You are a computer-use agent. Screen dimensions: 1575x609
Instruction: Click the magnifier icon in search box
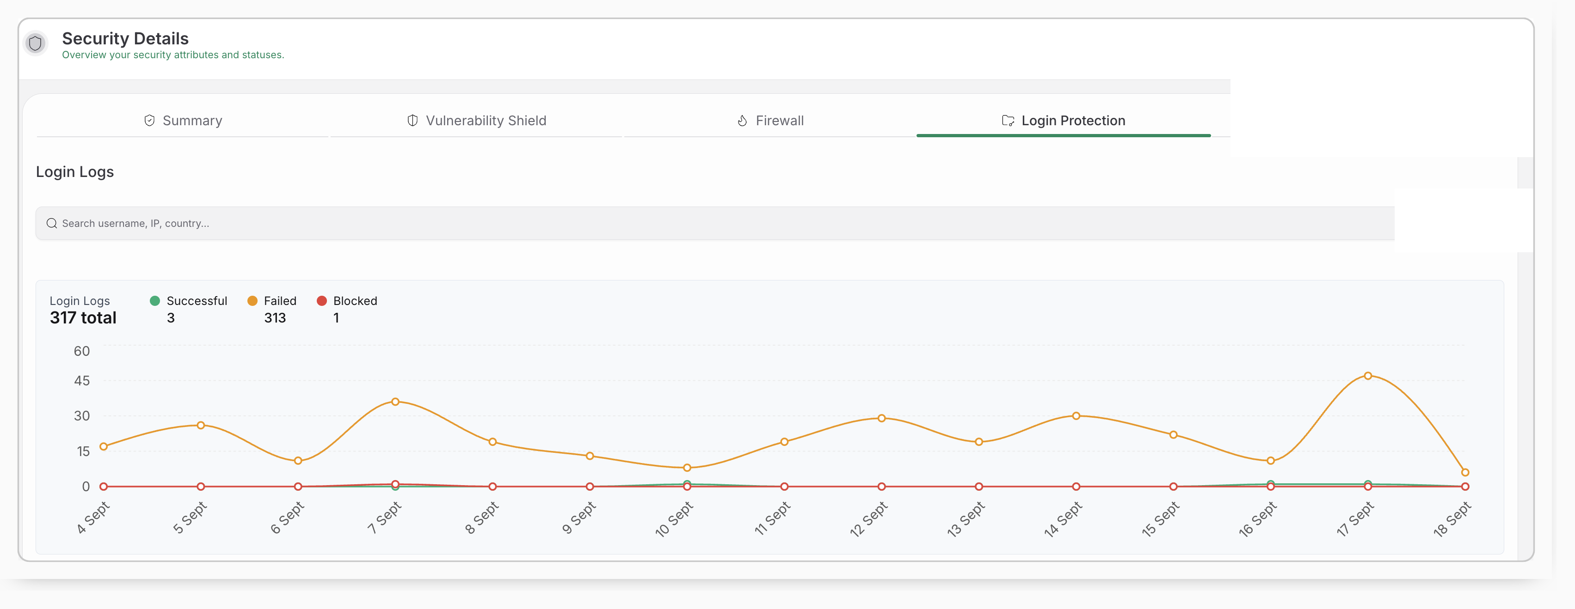pyautogui.click(x=52, y=224)
